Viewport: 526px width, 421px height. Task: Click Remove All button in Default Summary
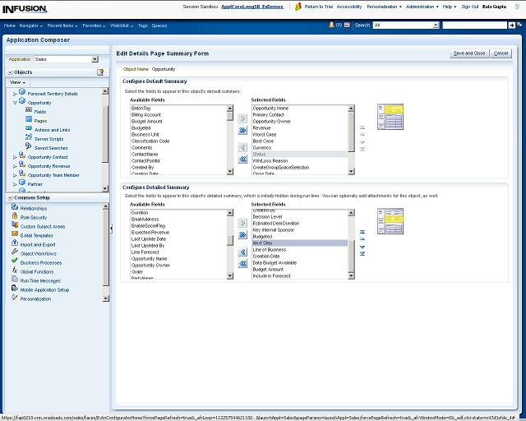[x=242, y=159]
